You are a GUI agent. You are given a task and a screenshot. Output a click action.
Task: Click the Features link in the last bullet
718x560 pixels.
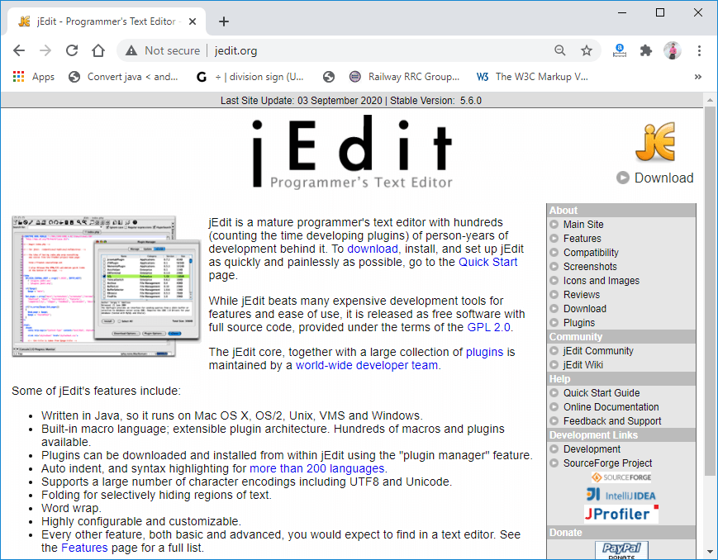(x=84, y=548)
